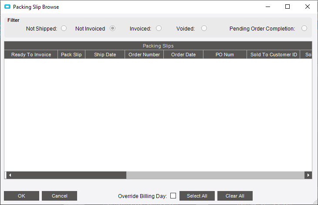Click the dark horizontal scrollbar thumb
Image resolution: width=318 pixels, height=205 pixels.
point(69,175)
